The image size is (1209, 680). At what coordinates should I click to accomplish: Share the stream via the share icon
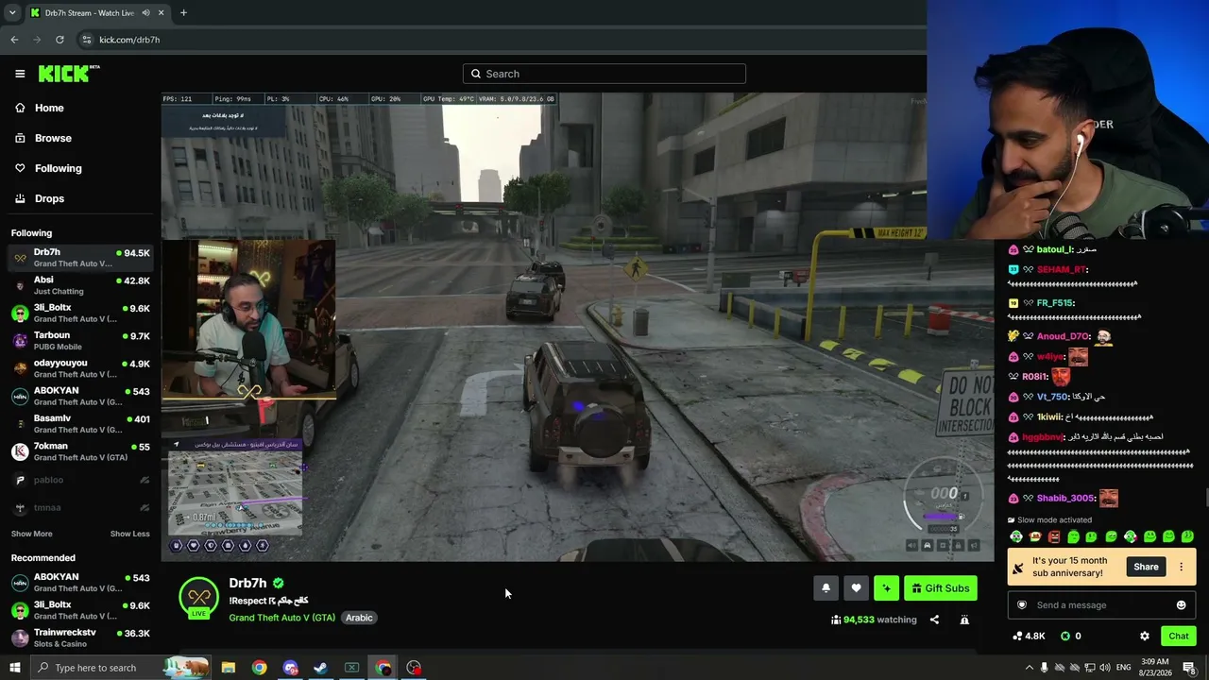click(x=934, y=620)
